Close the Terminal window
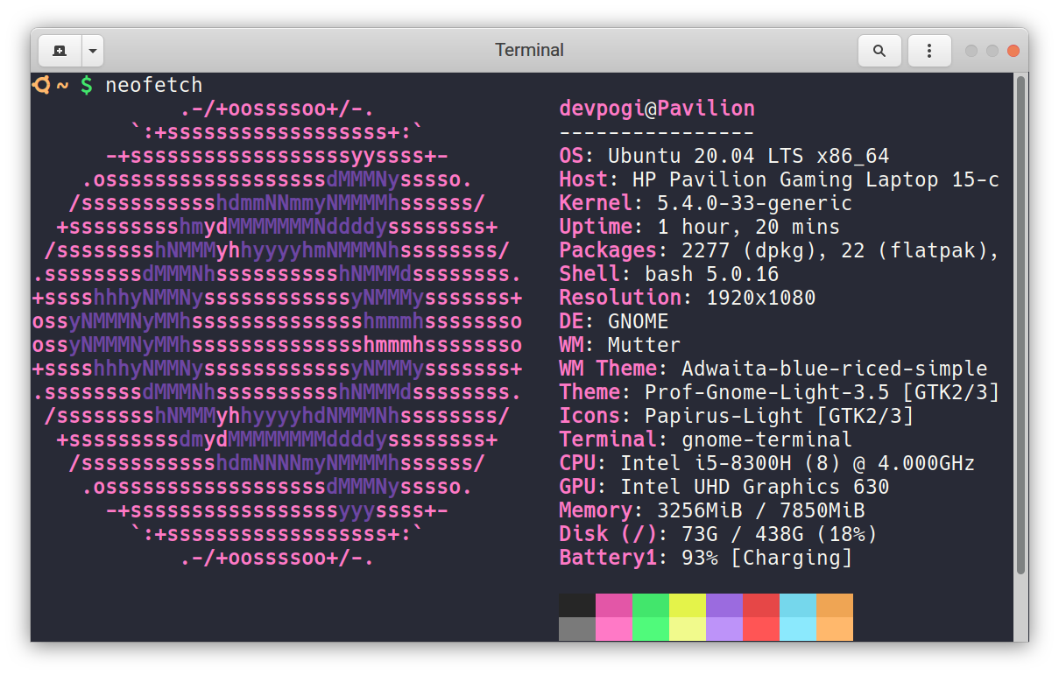 click(1013, 51)
